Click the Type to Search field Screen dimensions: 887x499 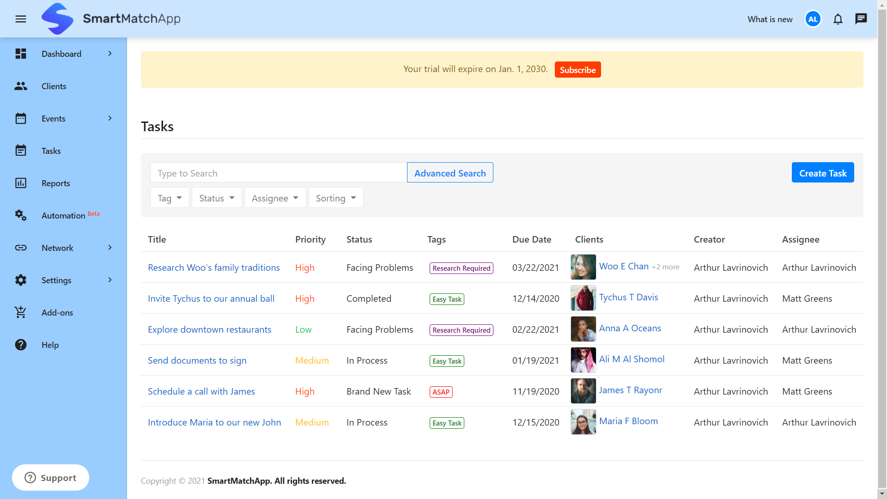click(x=278, y=173)
